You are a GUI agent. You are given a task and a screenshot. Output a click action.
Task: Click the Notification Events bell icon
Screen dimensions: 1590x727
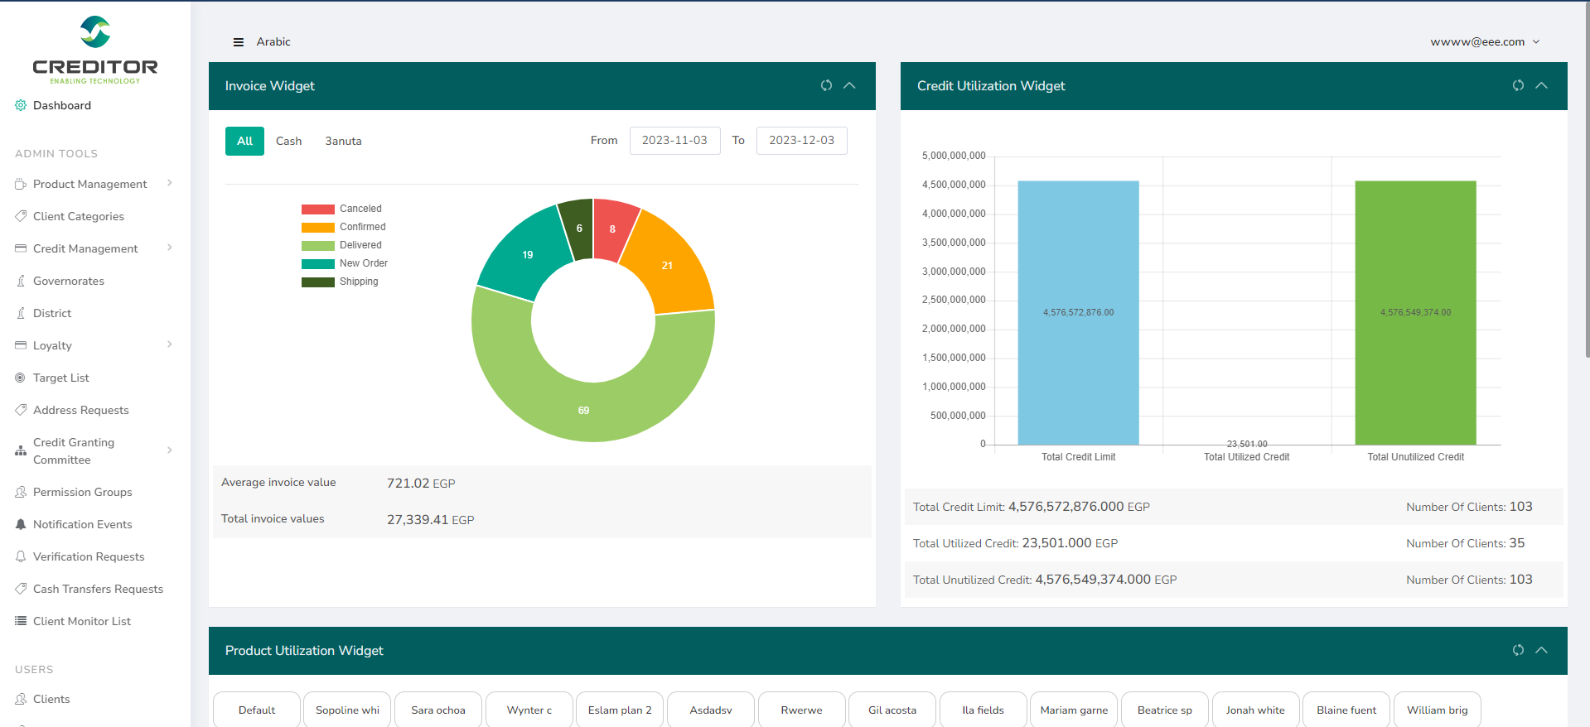21,524
